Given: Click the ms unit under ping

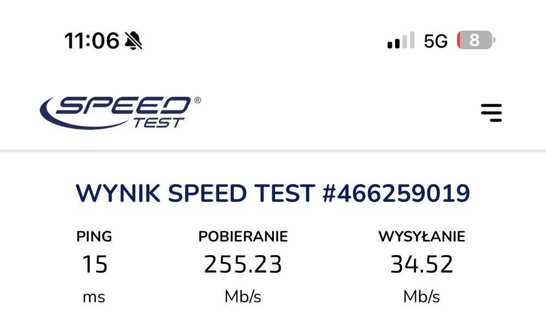Looking at the screenshot, I should click(x=94, y=297).
